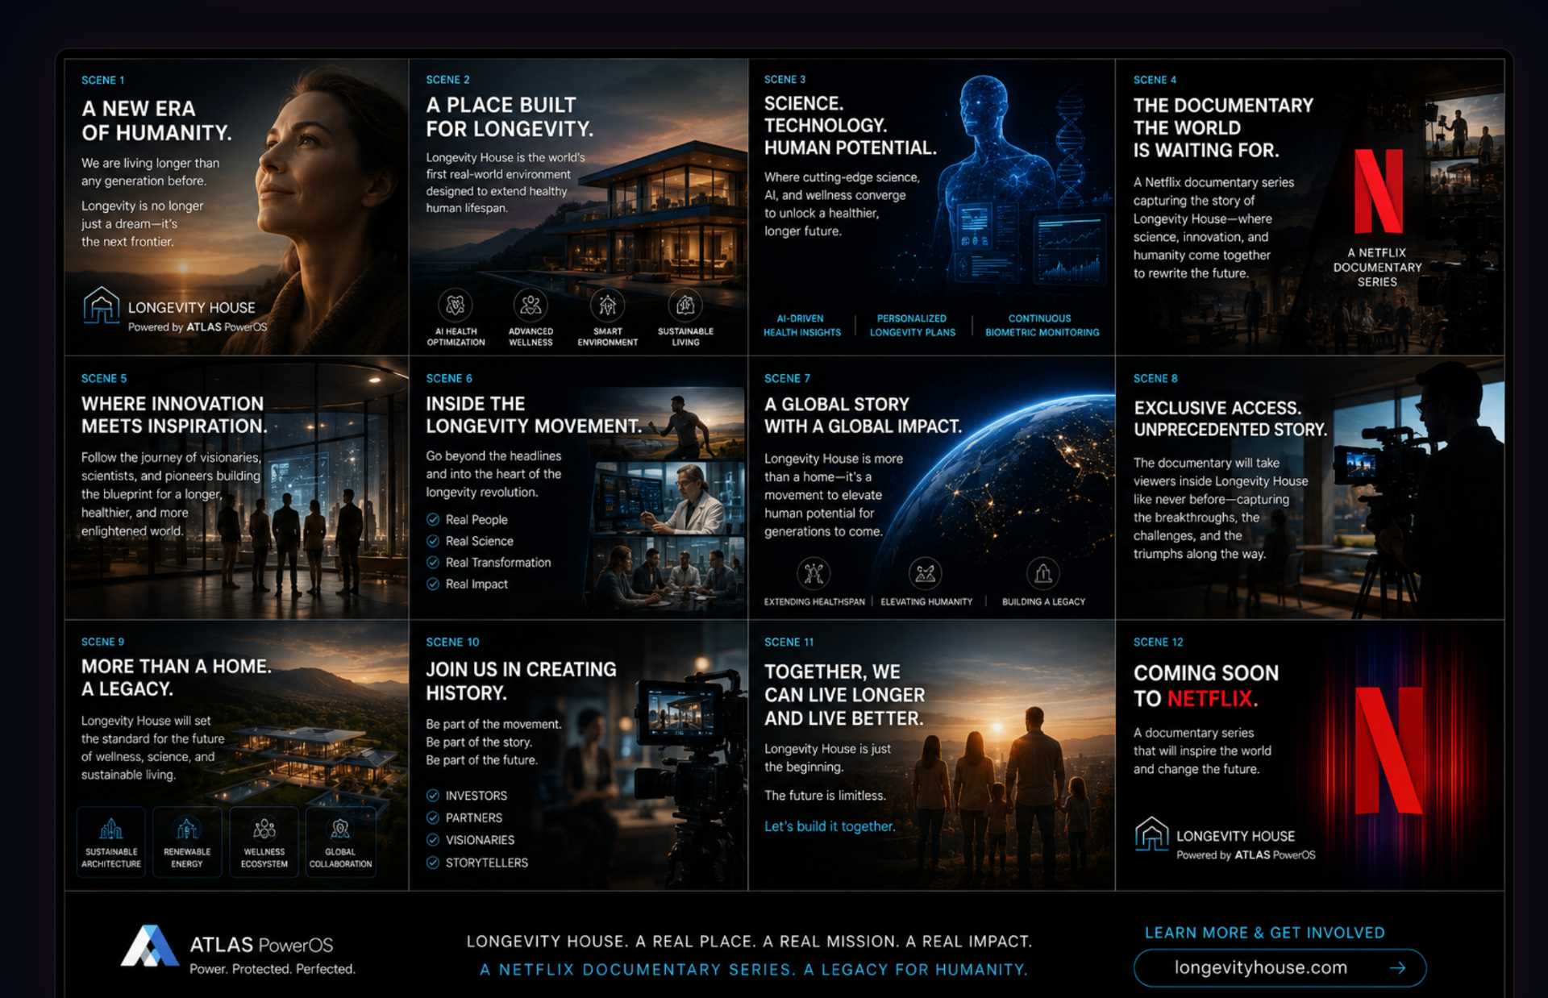Click the Building a Legacy icon
This screenshot has width=1548, height=998.
(1042, 573)
